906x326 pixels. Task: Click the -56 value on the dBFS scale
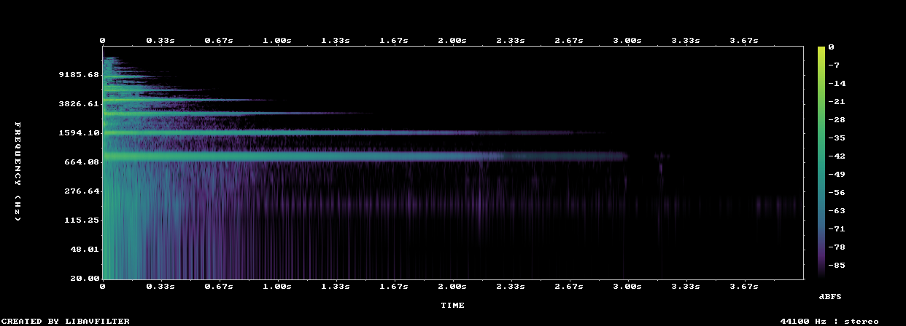pos(837,193)
